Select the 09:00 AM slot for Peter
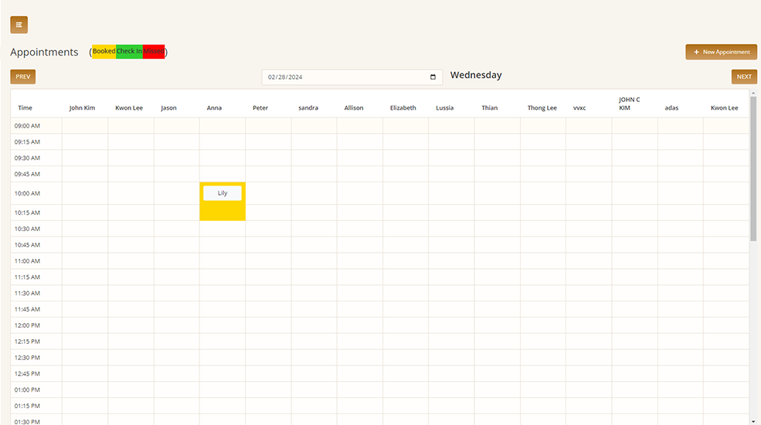The image size is (761, 425). click(x=268, y=126)
